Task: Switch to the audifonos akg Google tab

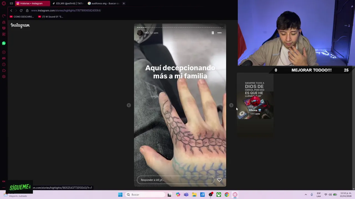Action: click(x=103, y=3)
